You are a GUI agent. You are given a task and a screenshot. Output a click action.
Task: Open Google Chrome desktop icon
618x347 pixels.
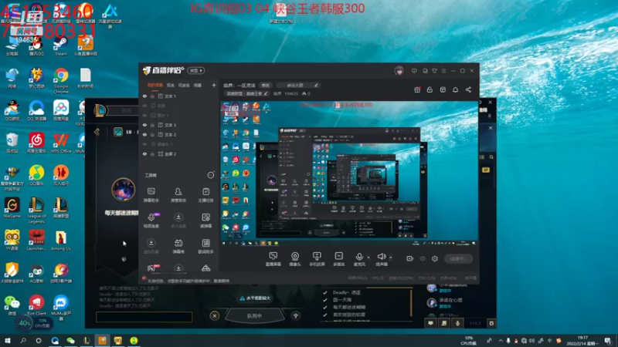pyautogui.click(x=61, y=80)
